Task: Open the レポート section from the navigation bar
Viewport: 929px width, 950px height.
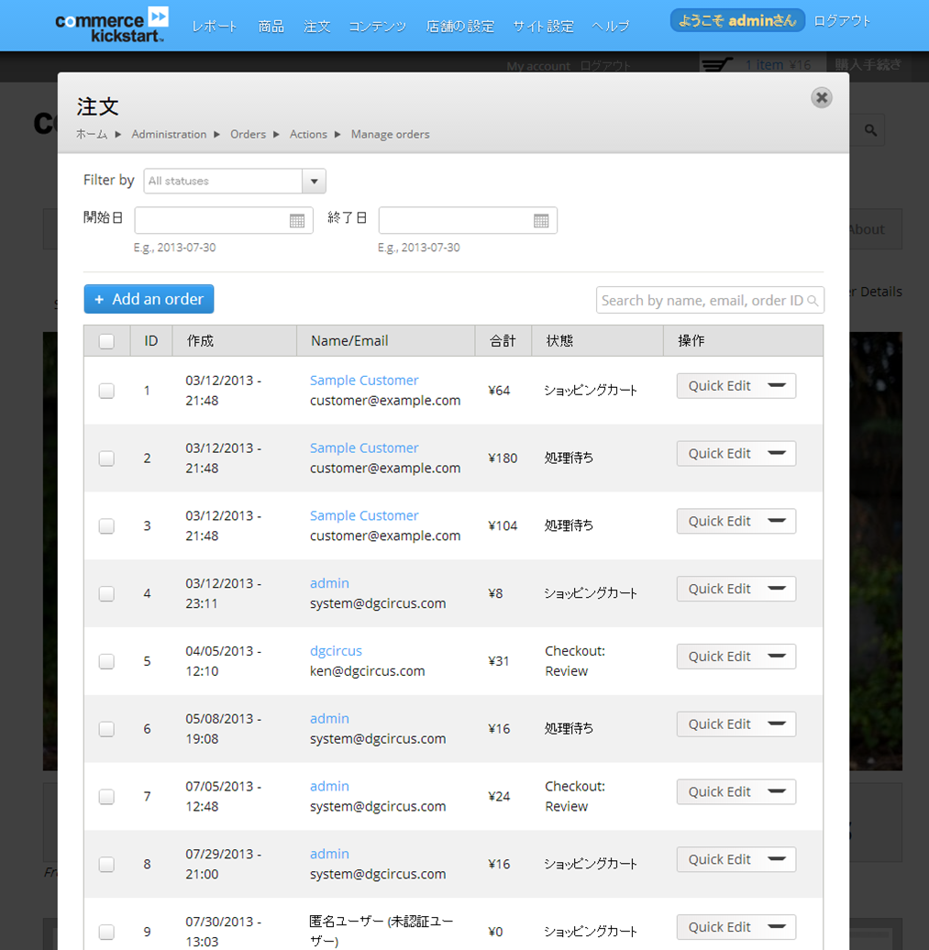Action: (214, 26)
